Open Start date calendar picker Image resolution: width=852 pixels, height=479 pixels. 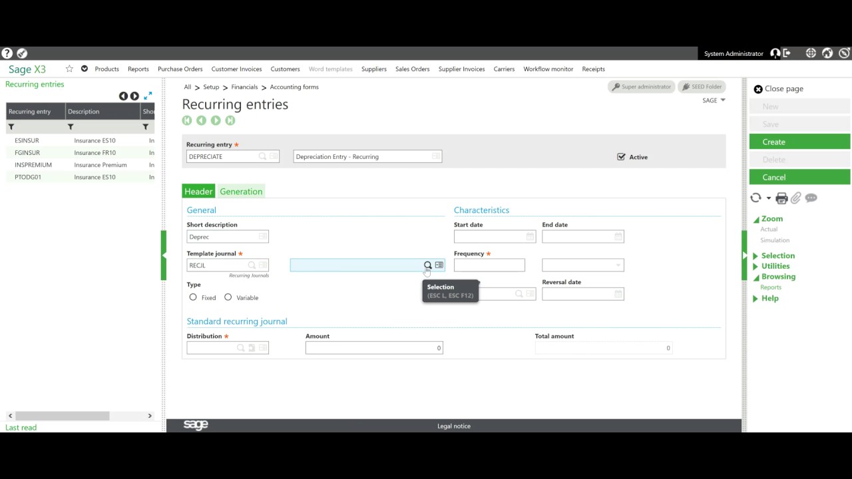click(x=530, y=237)
